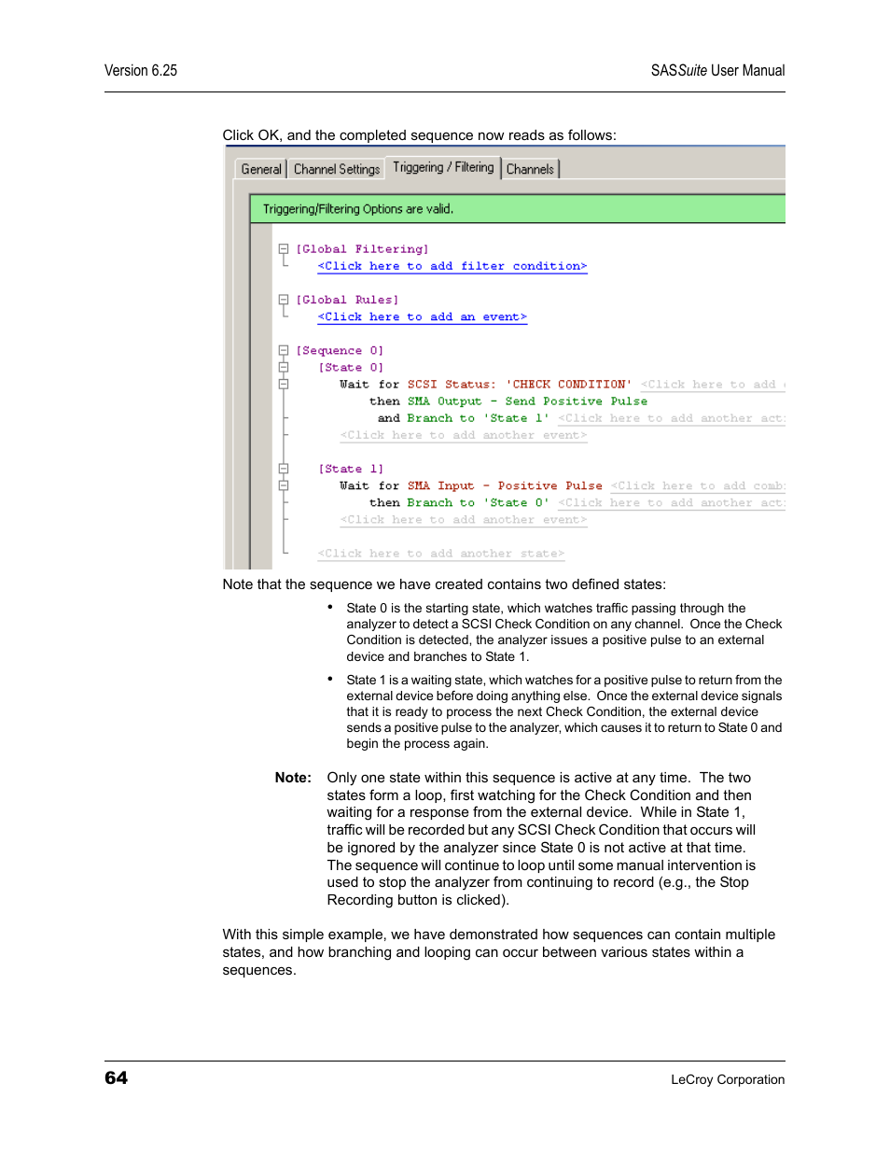Click here to add filter condition link

coord(452,266)
